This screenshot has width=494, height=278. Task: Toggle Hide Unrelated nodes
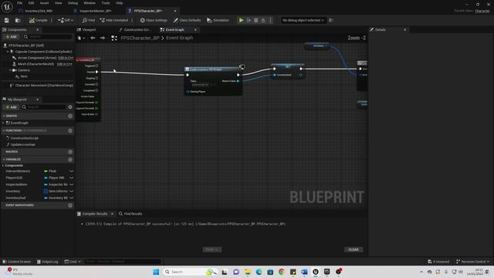[113, 20]
